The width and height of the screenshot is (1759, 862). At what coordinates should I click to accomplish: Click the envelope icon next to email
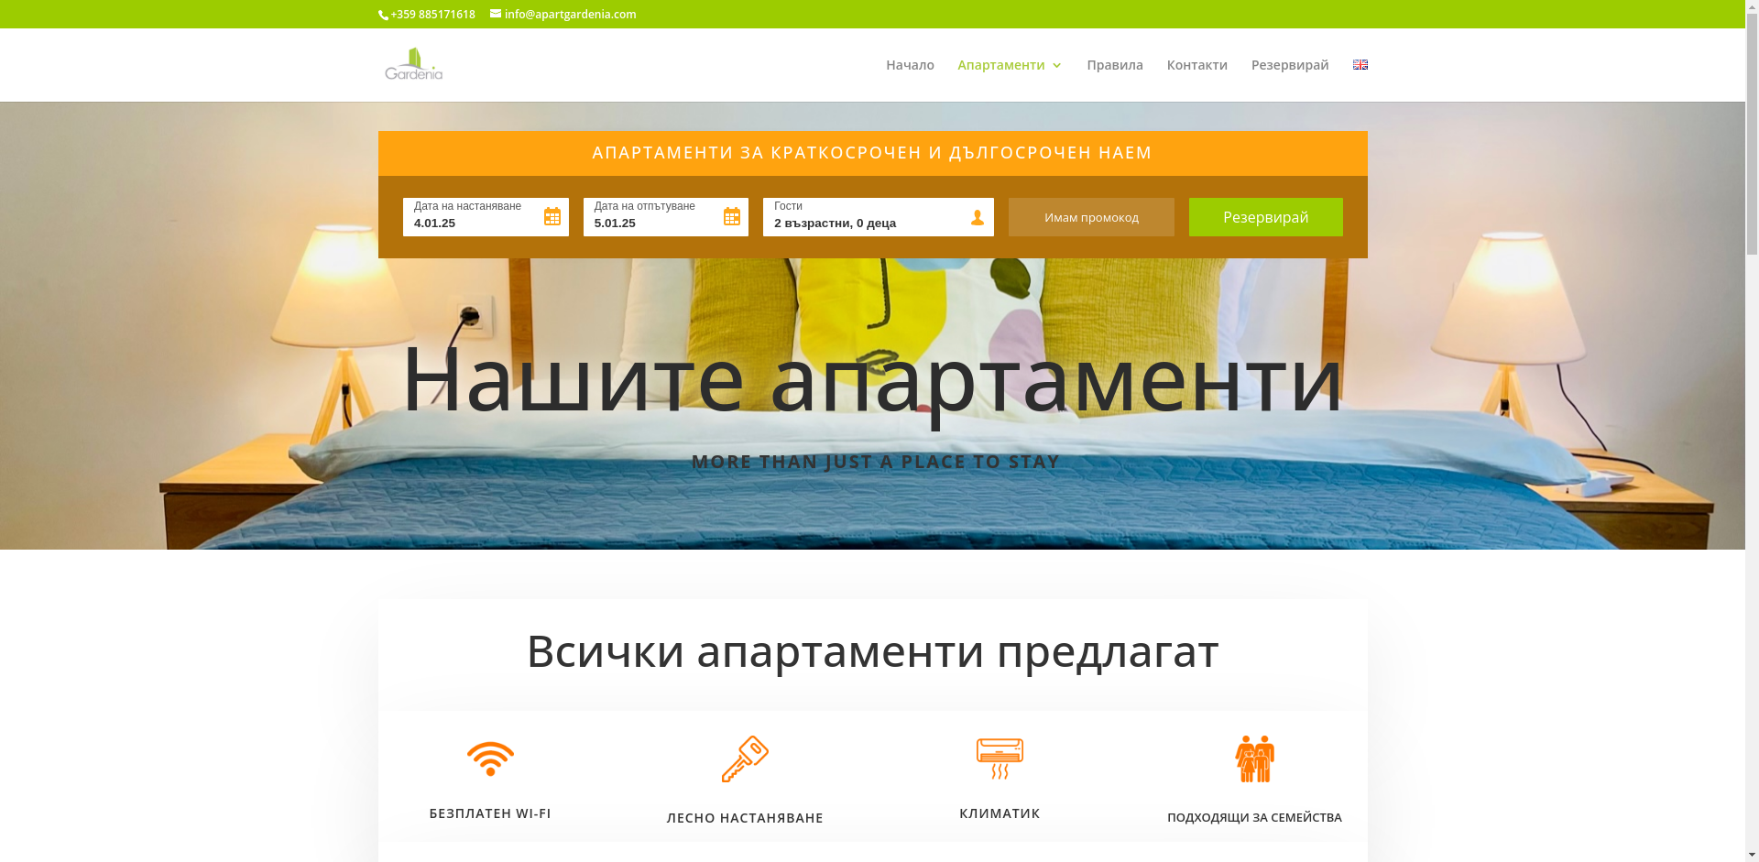point(494,14)
